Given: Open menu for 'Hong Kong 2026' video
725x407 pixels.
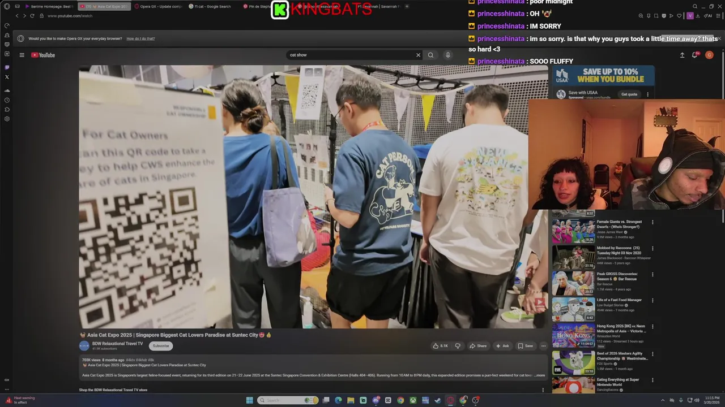Looking at the screenshot, I should [652, 326].
